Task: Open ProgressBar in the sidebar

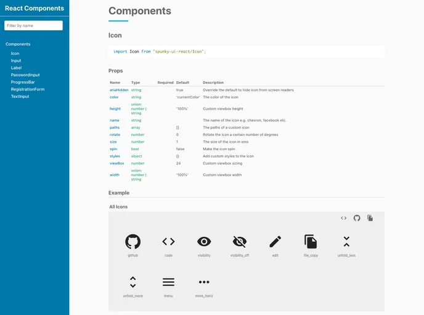Action: click(23, 82)
